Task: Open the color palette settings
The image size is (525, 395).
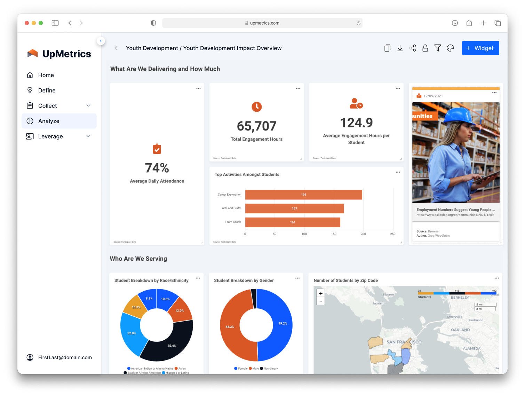Action: tap(450, 48)
